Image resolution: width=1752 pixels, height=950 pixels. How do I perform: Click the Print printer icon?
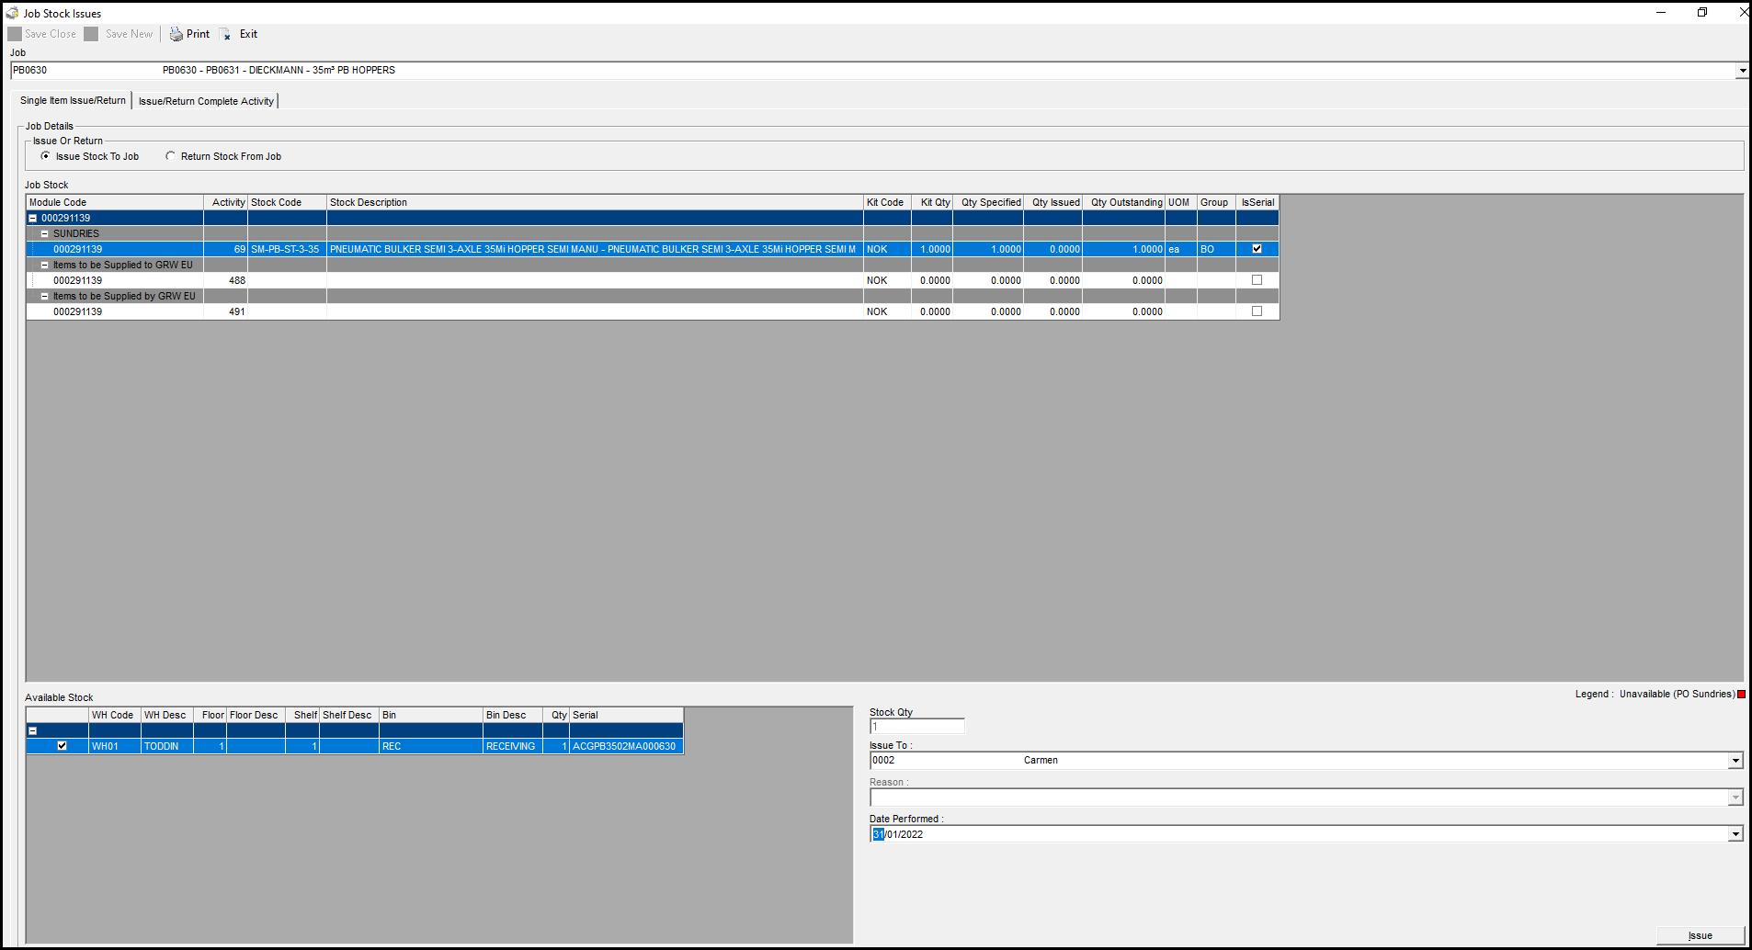pos(176,34)
